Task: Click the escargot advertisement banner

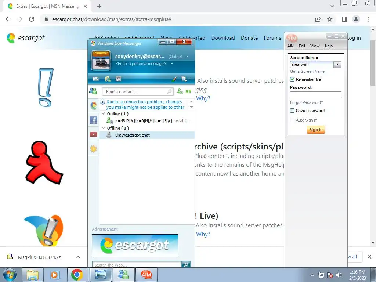Action: [x=135, y=246]
